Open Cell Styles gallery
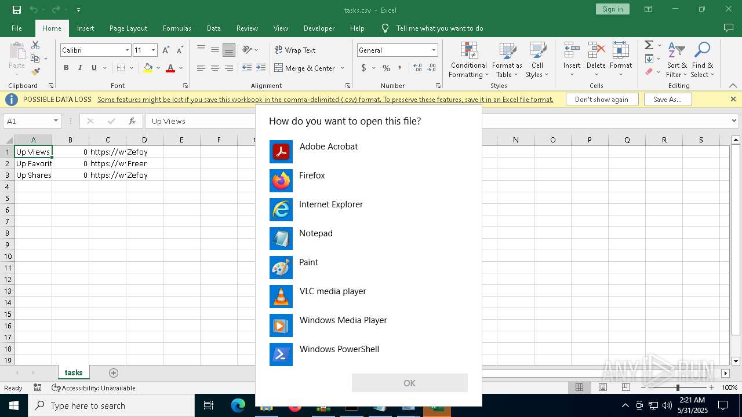This screenshot has width=742, height=417. (537, 60)
